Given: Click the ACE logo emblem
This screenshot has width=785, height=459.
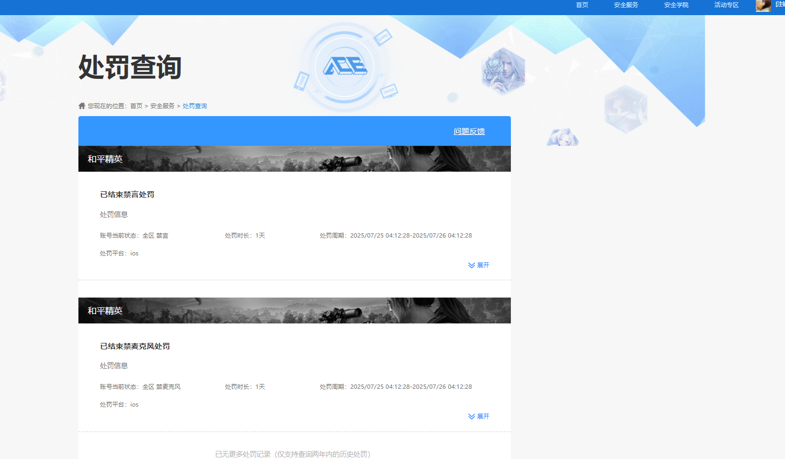Looking at the screenshot, I should tap(345, 66).
